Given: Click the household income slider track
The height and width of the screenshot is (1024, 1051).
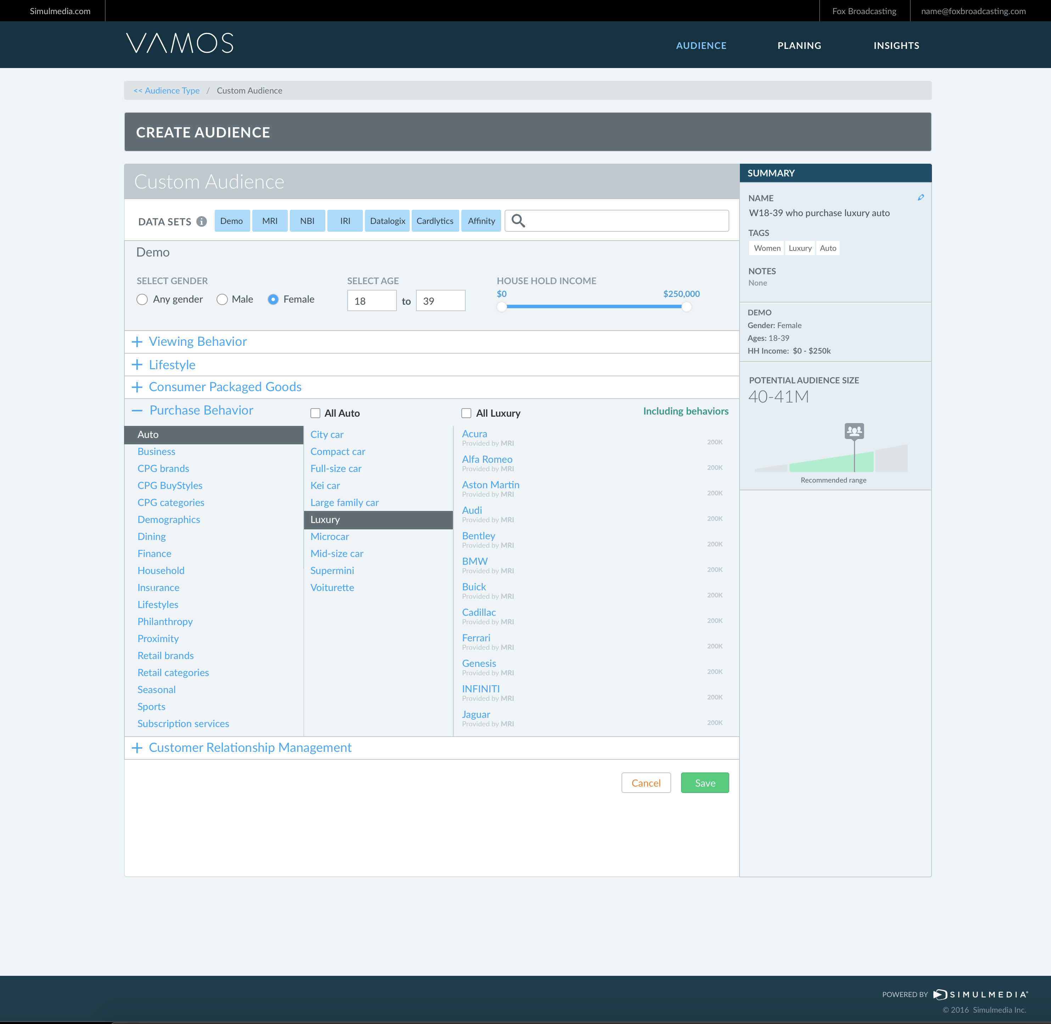Looking at the screenshot, I should (594, 306).
